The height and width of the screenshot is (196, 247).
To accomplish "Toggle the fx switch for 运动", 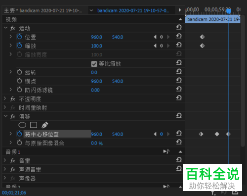I will click(13, 28).
